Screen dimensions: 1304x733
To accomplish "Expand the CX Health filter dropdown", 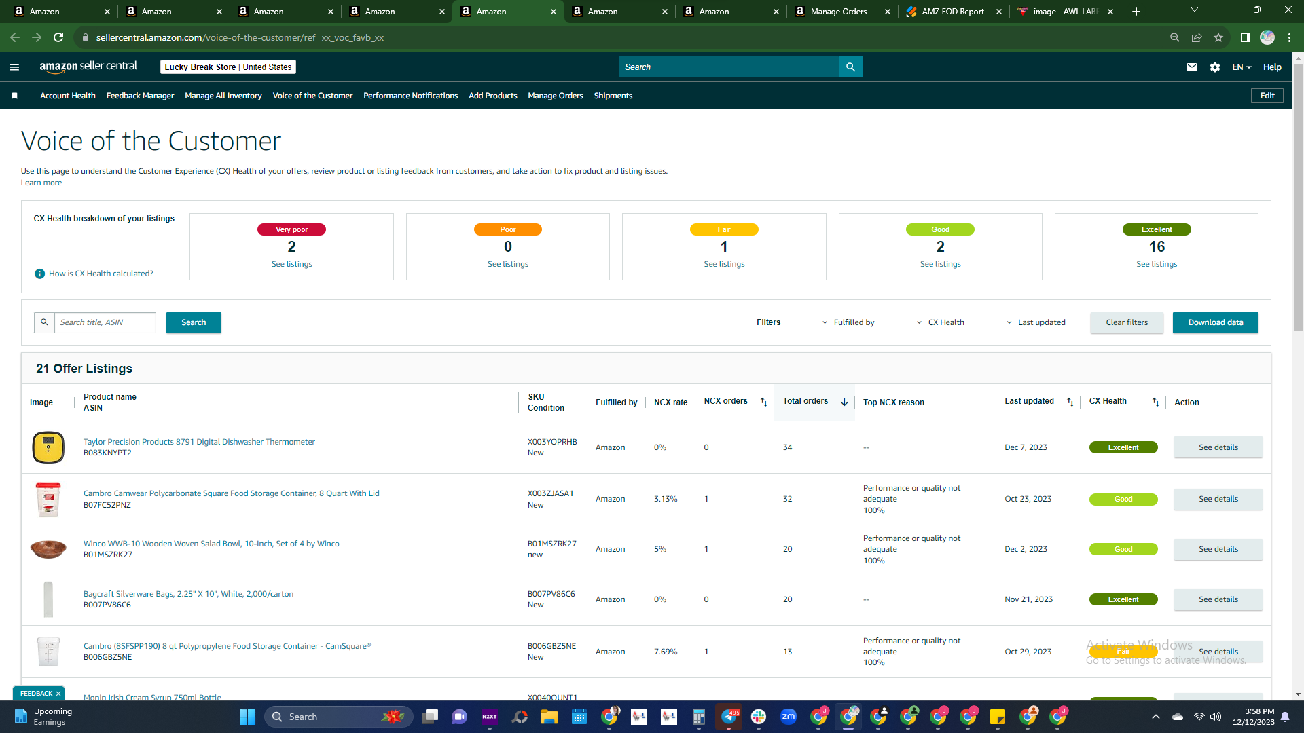I will tap(941, 322).
